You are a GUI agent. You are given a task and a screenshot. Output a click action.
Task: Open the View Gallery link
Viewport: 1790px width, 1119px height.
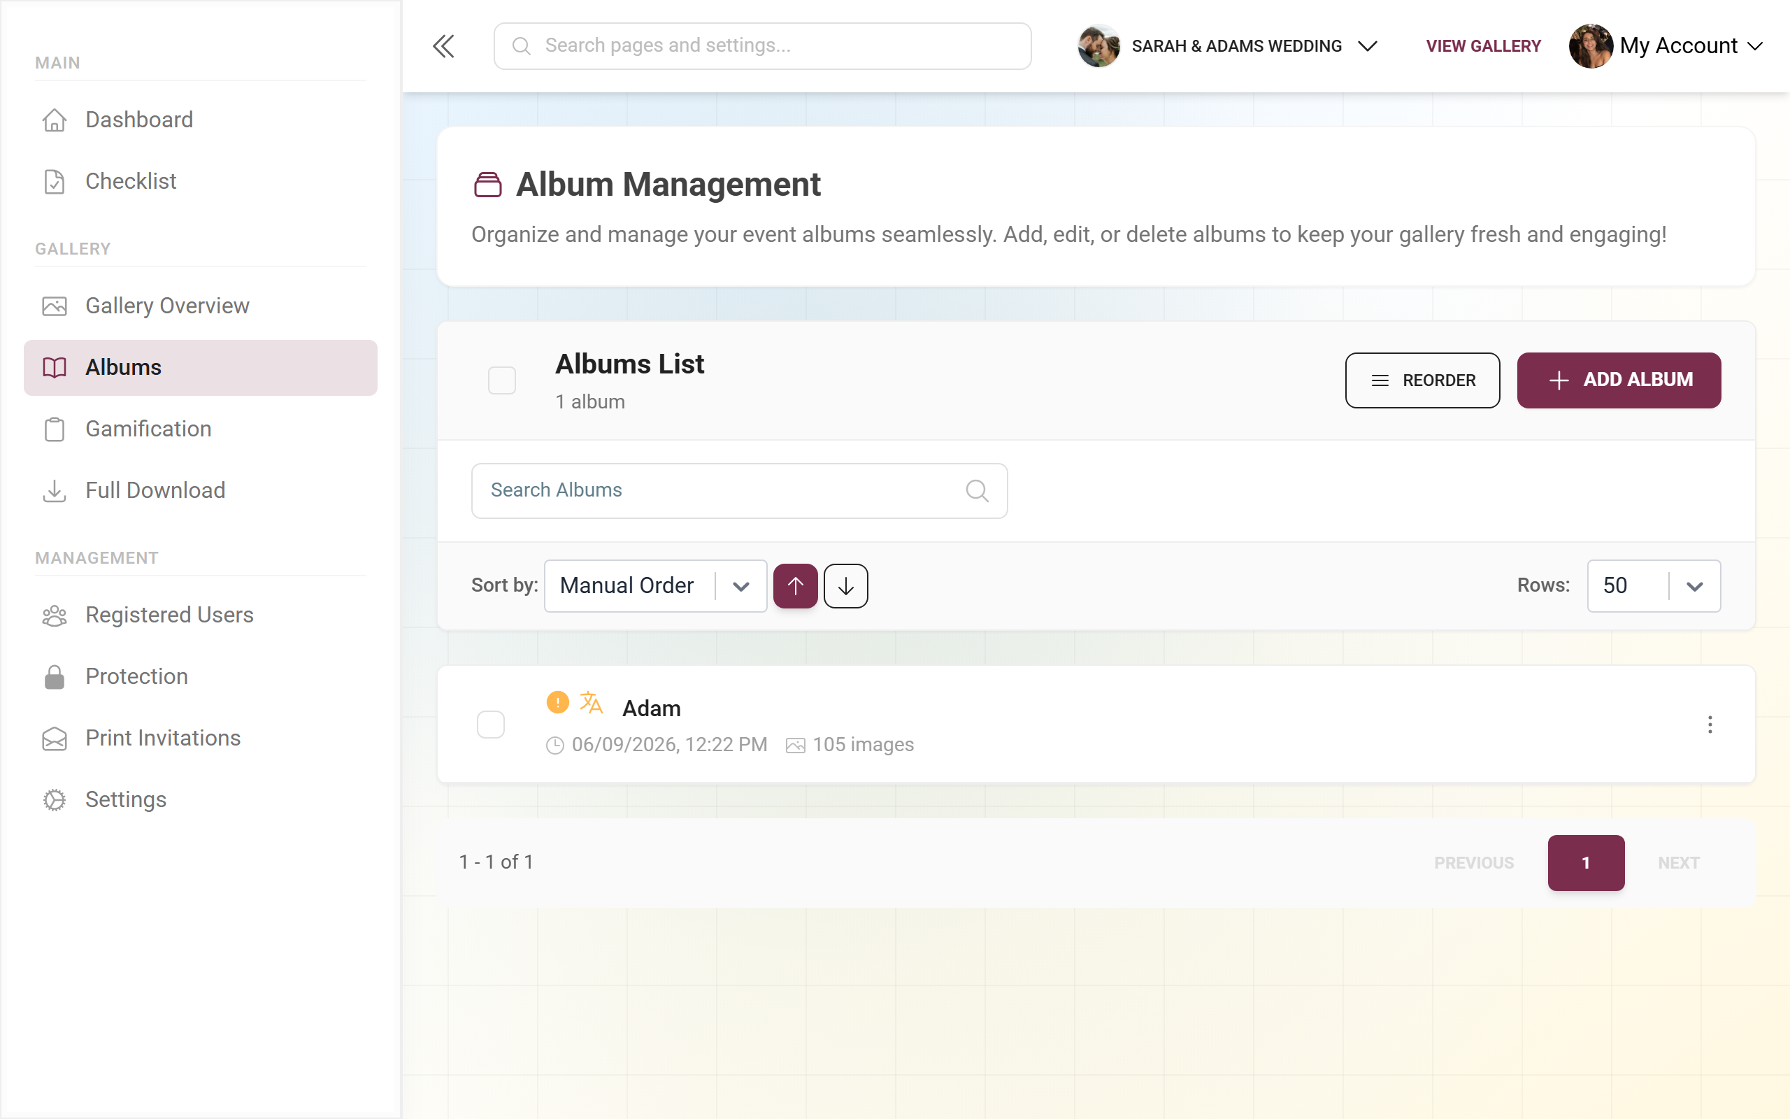point(1483,46)
